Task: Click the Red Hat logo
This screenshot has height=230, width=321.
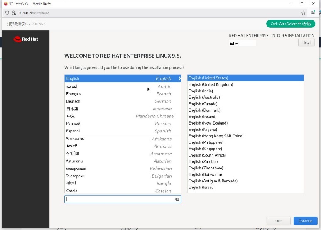Action: [x=26, y=39]
